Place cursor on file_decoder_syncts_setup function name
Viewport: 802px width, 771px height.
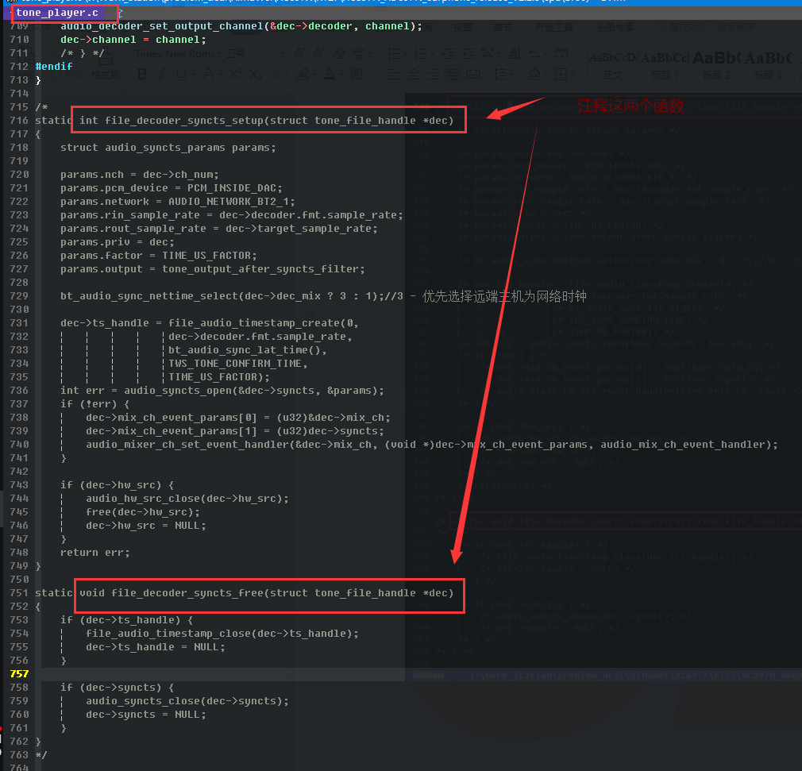tap(184, 121)
